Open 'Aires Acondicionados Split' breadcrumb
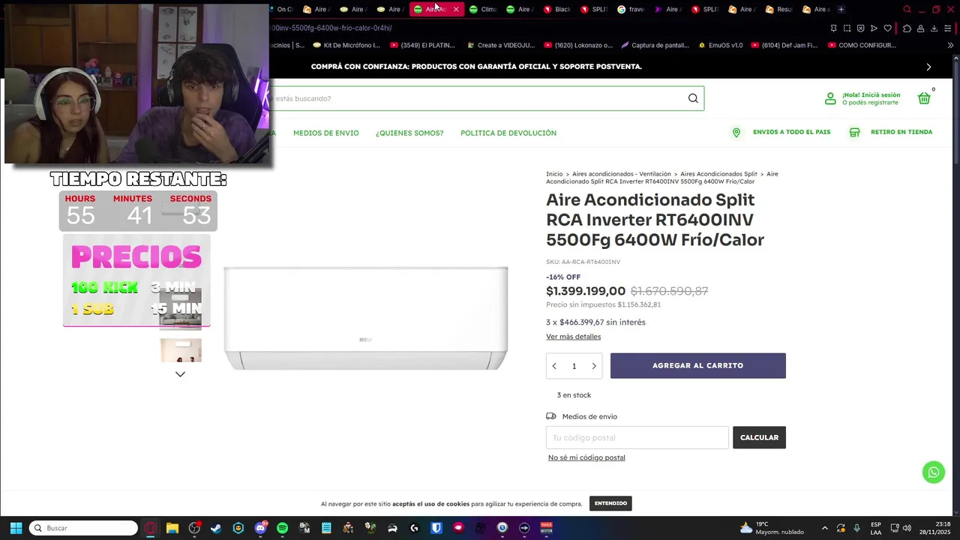 click(x=718, y=174)
